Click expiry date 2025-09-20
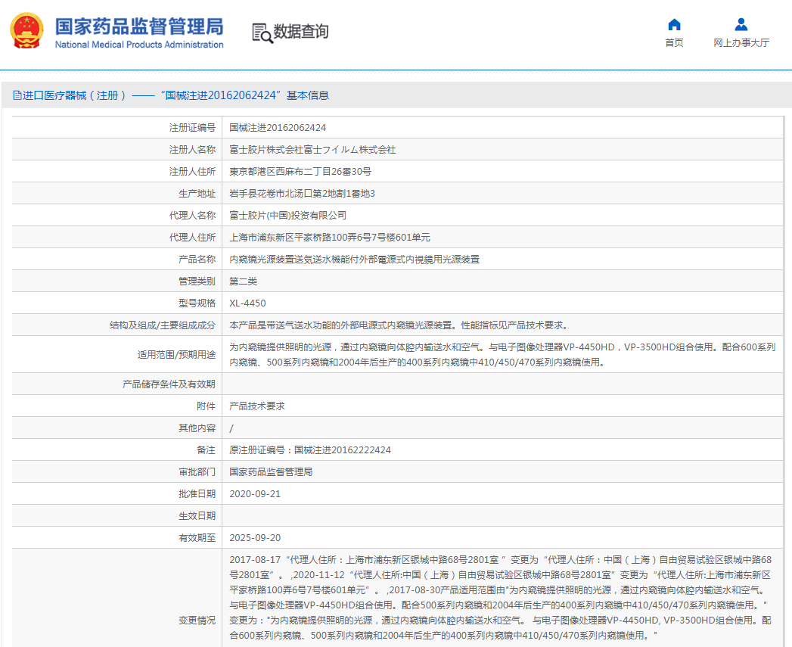 click(255, 538)
